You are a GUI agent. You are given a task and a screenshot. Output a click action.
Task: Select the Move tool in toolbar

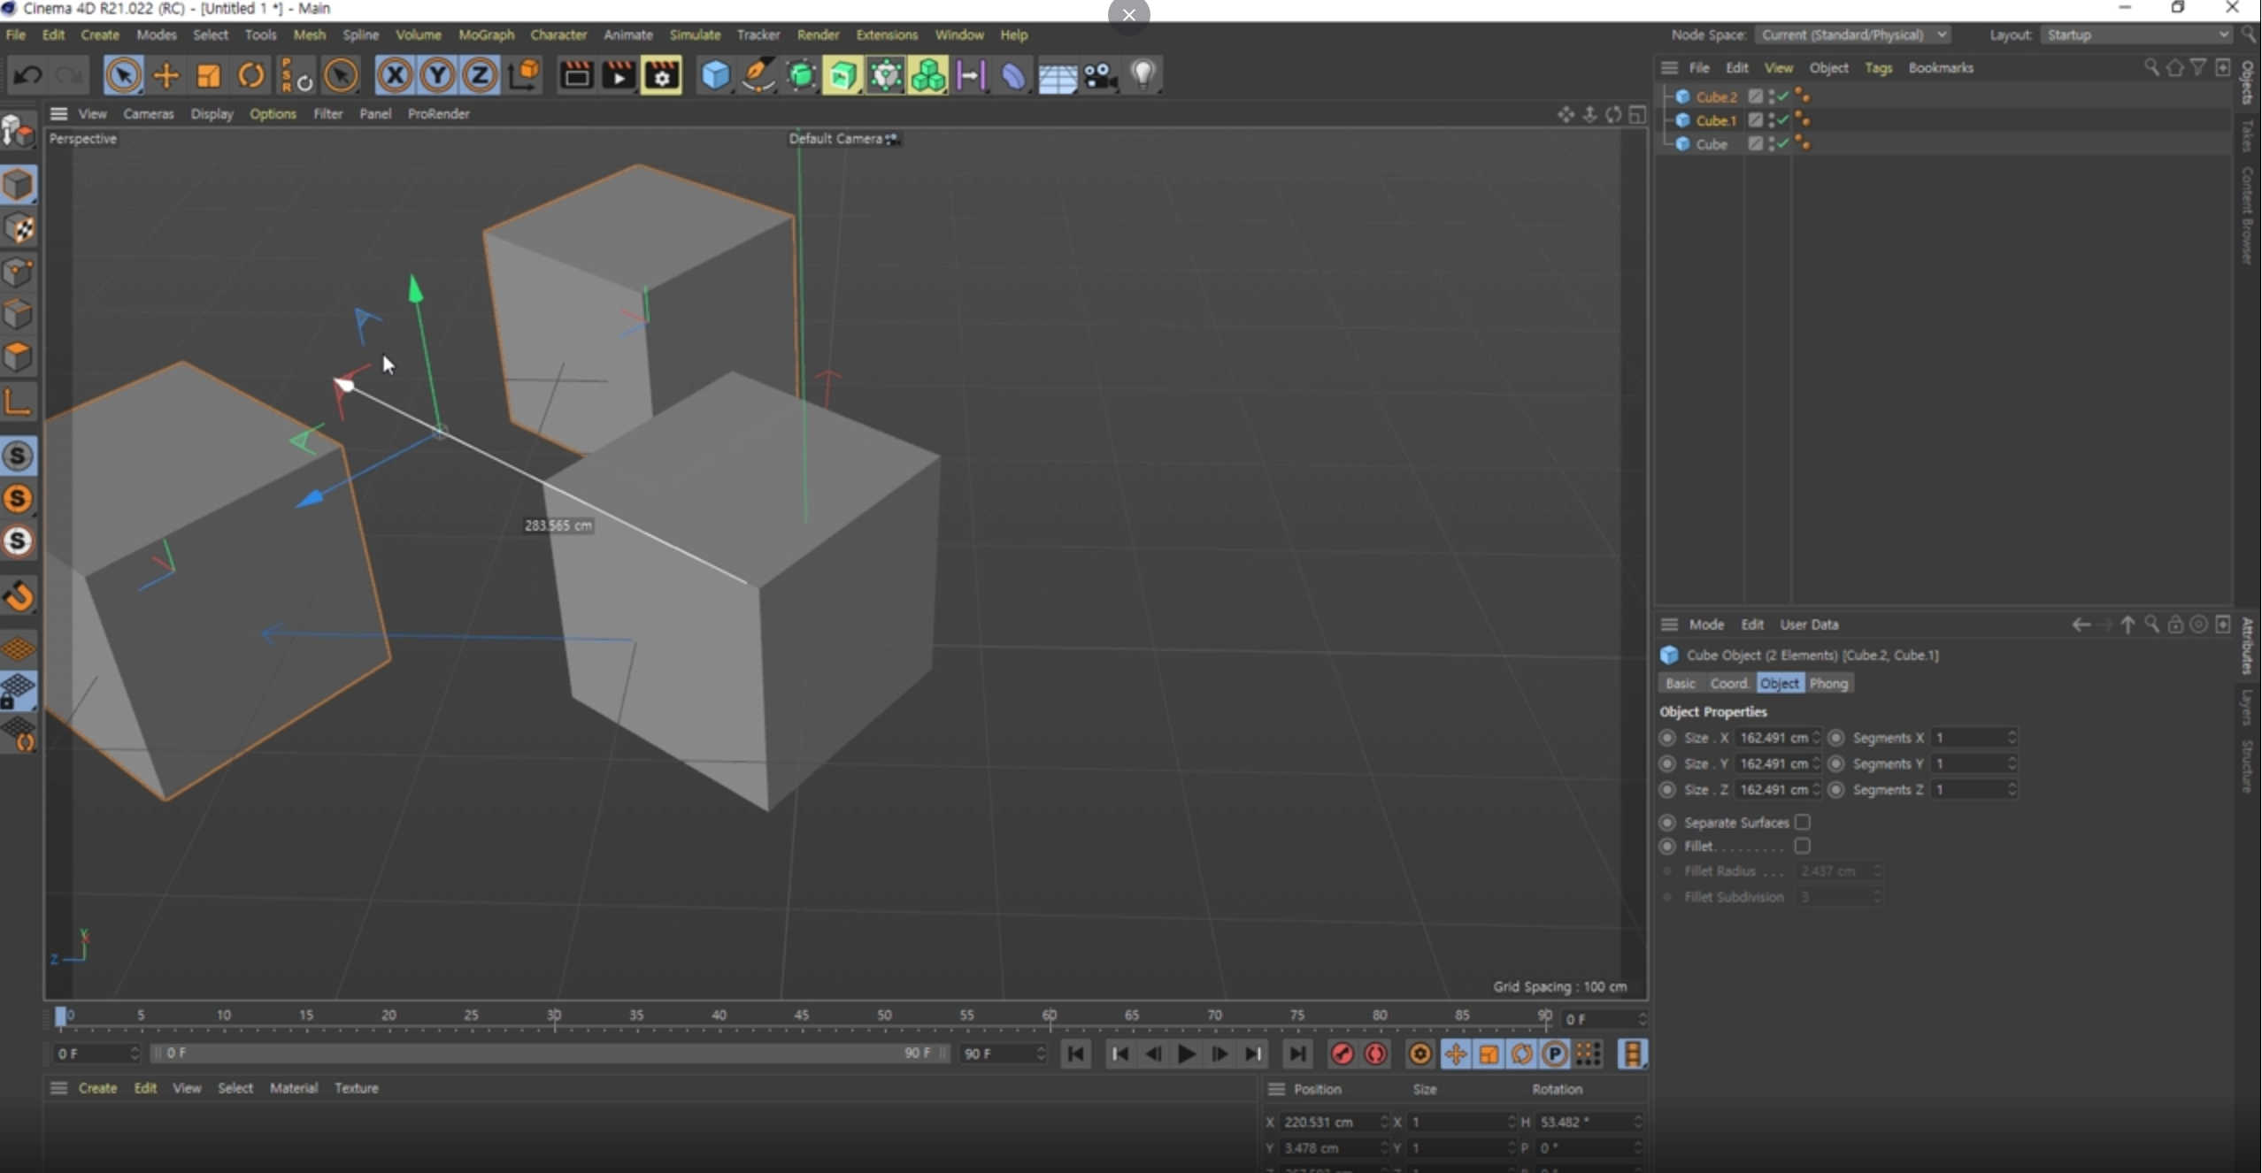[165, 75]
